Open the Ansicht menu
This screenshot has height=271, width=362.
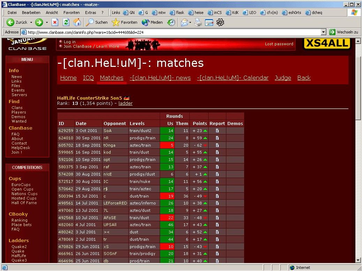click(x=52, y=13)
